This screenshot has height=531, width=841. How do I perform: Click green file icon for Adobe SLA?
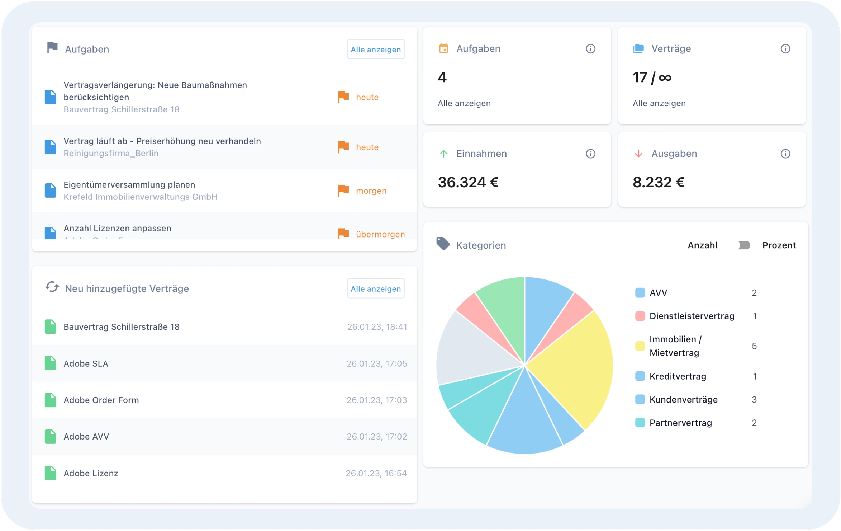(51, 363)
